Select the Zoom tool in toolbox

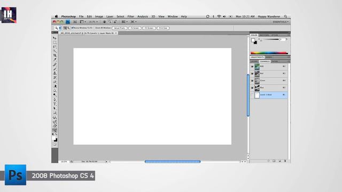[55, 131]
